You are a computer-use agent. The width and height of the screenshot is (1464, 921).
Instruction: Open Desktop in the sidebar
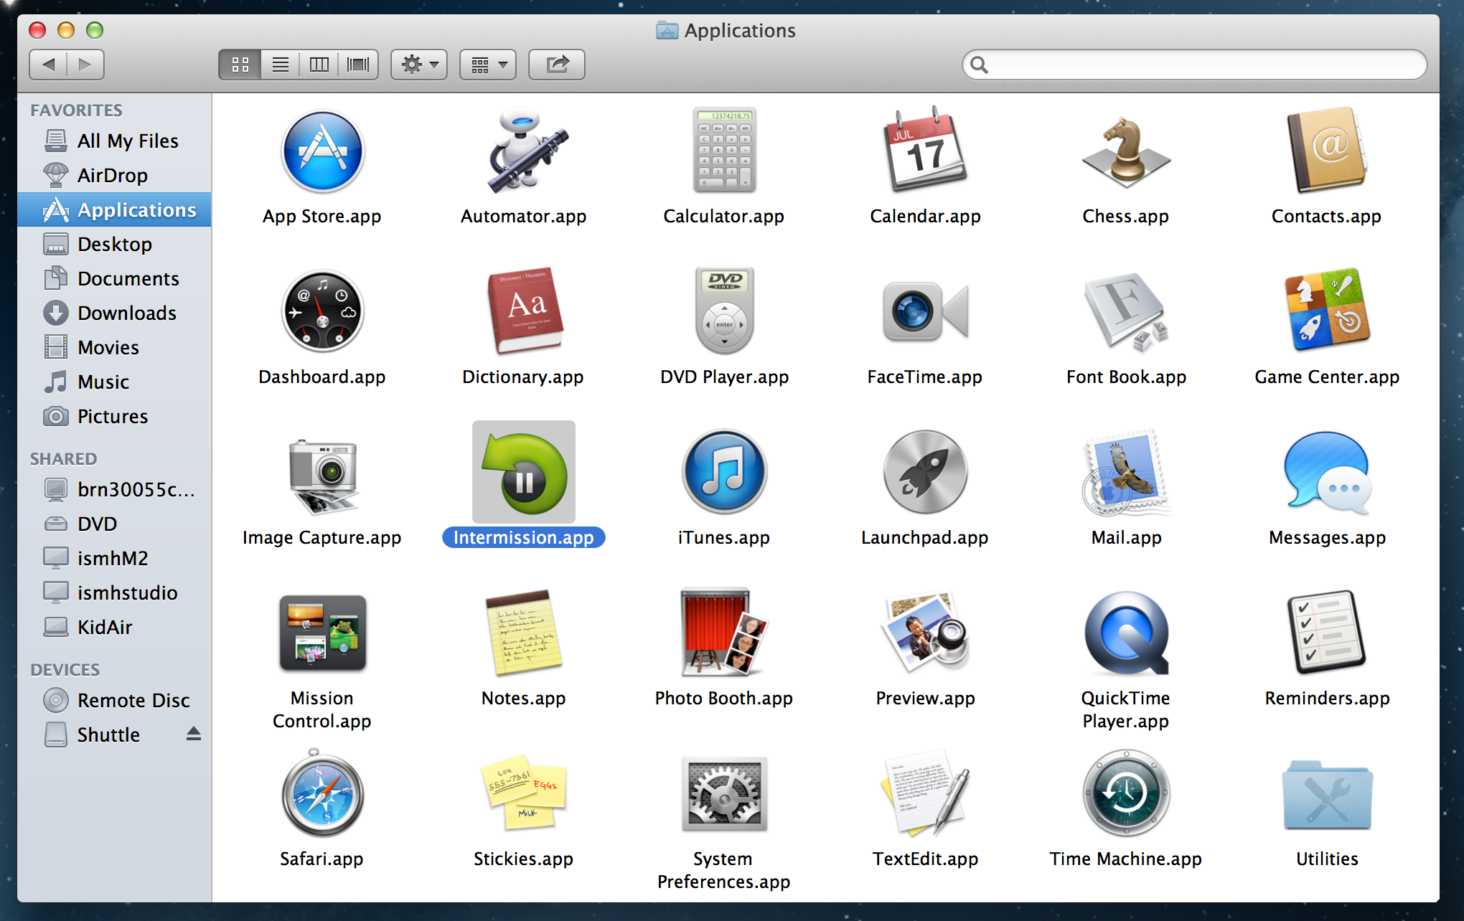tap(115, 244)
